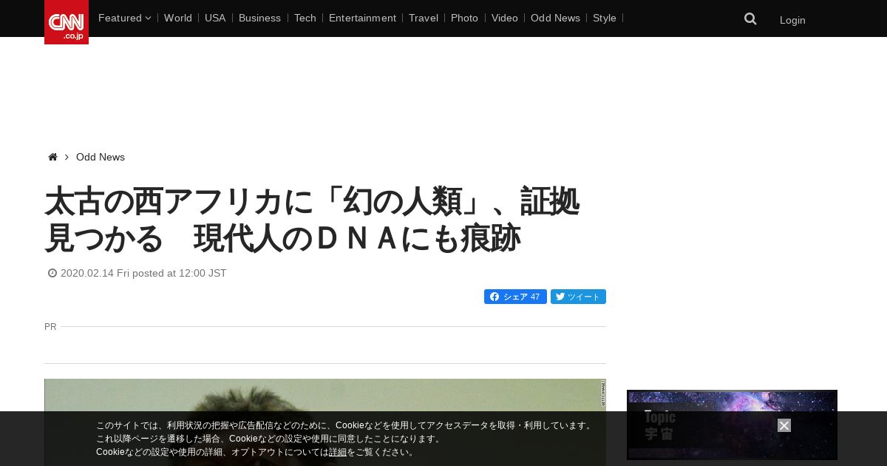Click the article headline text
The image size is (887, 466).
point(312,220)
